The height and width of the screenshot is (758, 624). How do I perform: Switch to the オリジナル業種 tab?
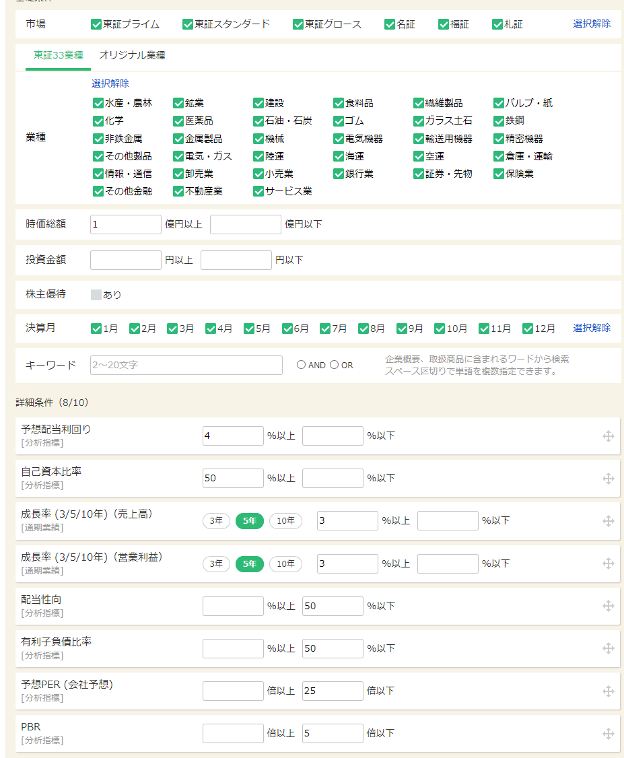pyautogui.click(x=132, y=56)
